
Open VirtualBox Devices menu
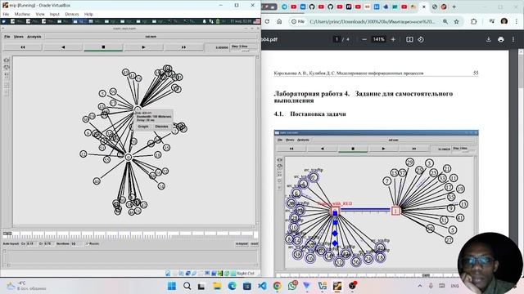click(x=72, y=15)
